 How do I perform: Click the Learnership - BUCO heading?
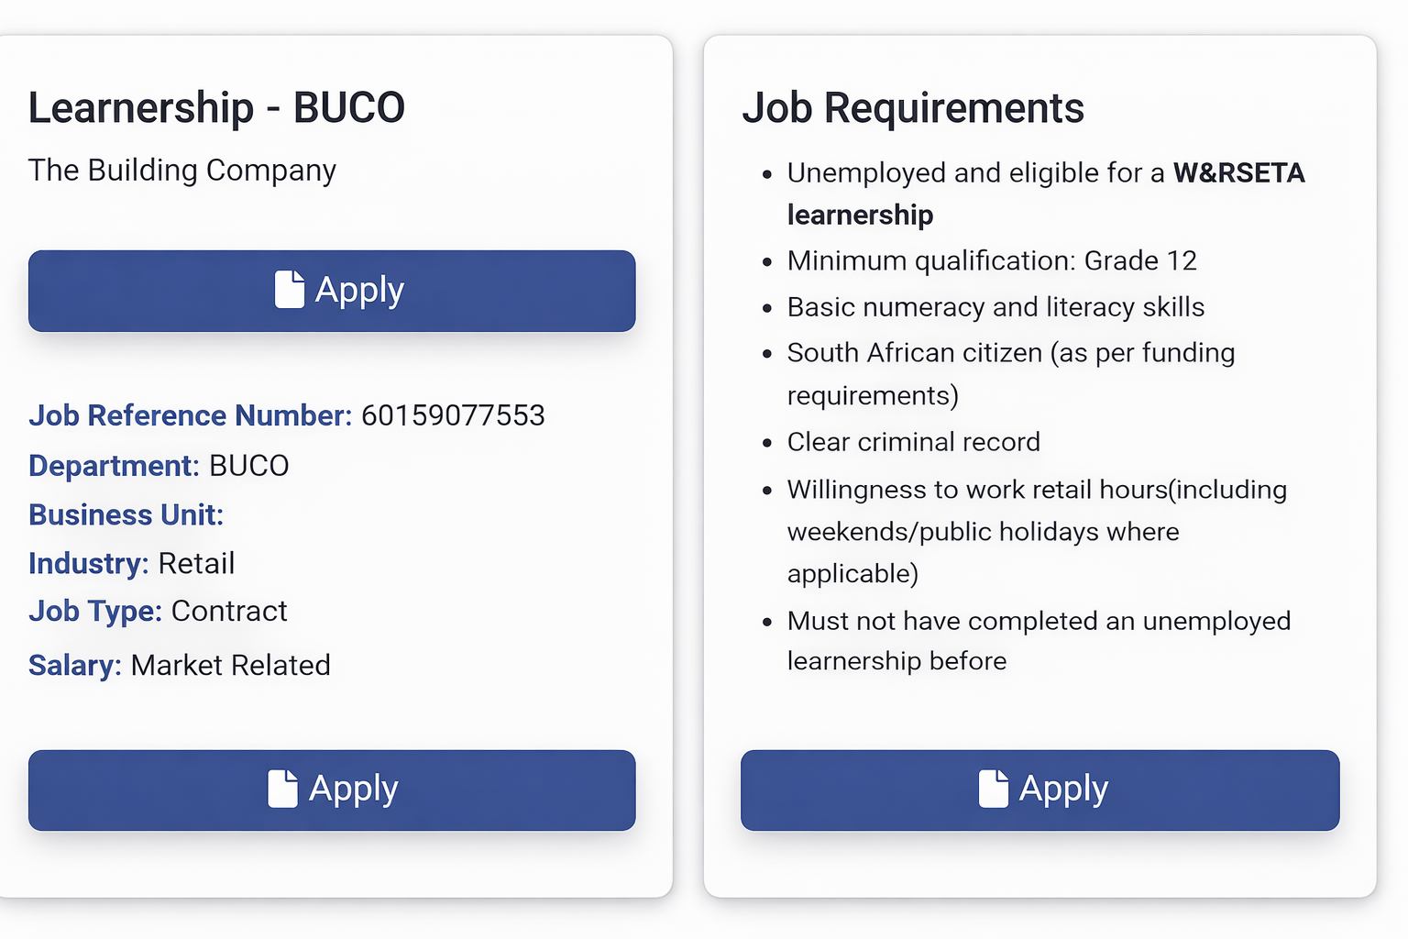[216, 108]
